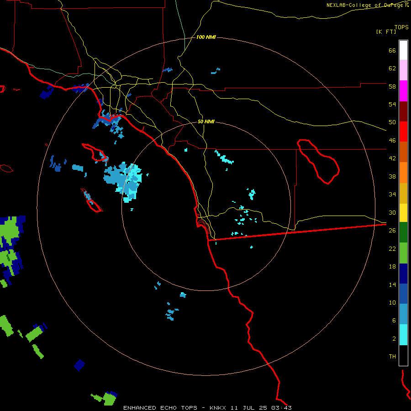Click the 46 legend label
411x411 pixels.
pyautogui.click(x=392, y=140)
